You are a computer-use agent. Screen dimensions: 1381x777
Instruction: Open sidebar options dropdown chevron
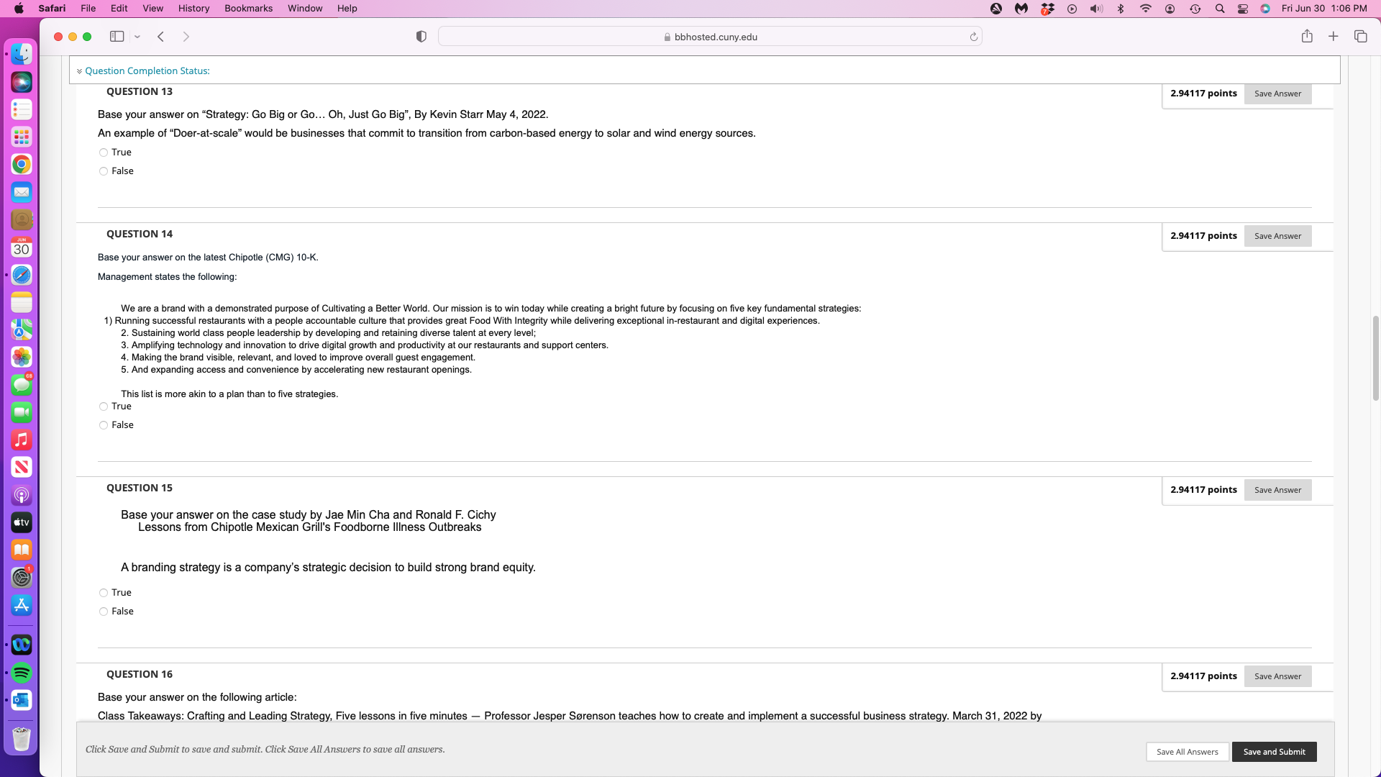click(137, 37)
